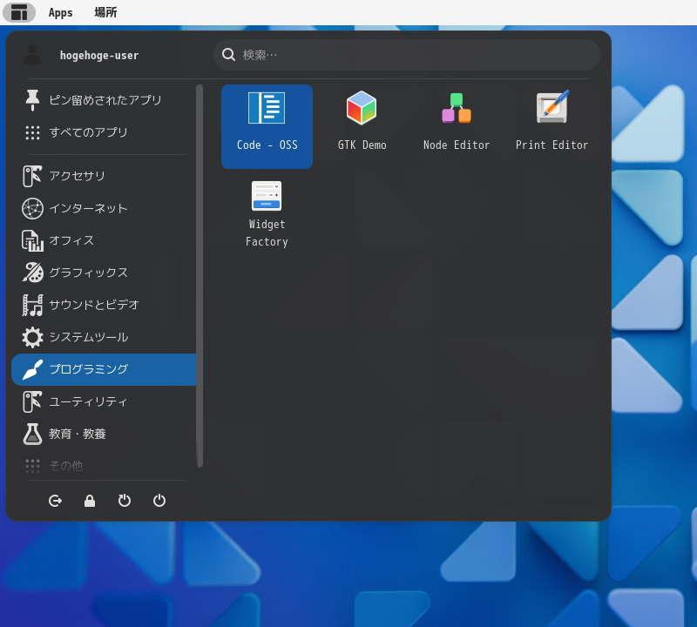Click the hogehoge-user avatar icon
The width and height of the screenshot is (697, 627).
point(32,55)
